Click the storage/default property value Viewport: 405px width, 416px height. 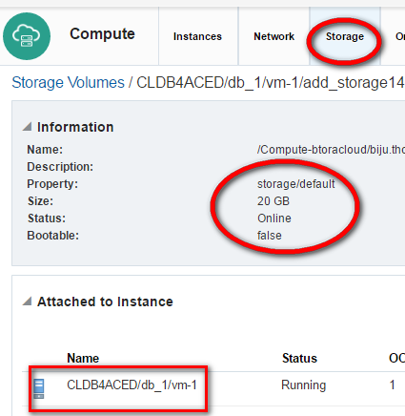pyautogui.click(x=295, y=184)
